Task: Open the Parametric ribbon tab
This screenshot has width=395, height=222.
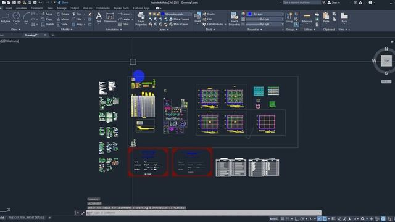Action: pos(37,8)
